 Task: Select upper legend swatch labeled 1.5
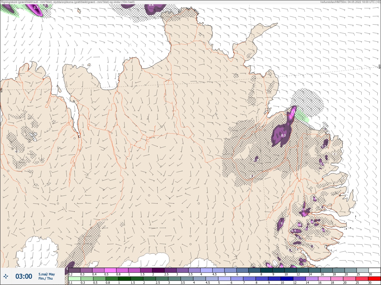point(146,270)
